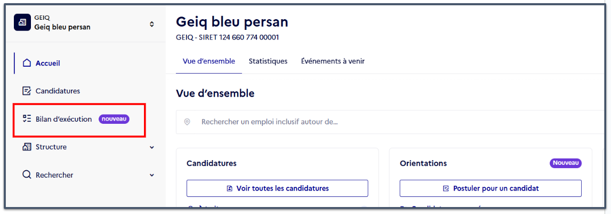
Task: Go to Candidatures in the sidebar
Action: pos(58,91)
